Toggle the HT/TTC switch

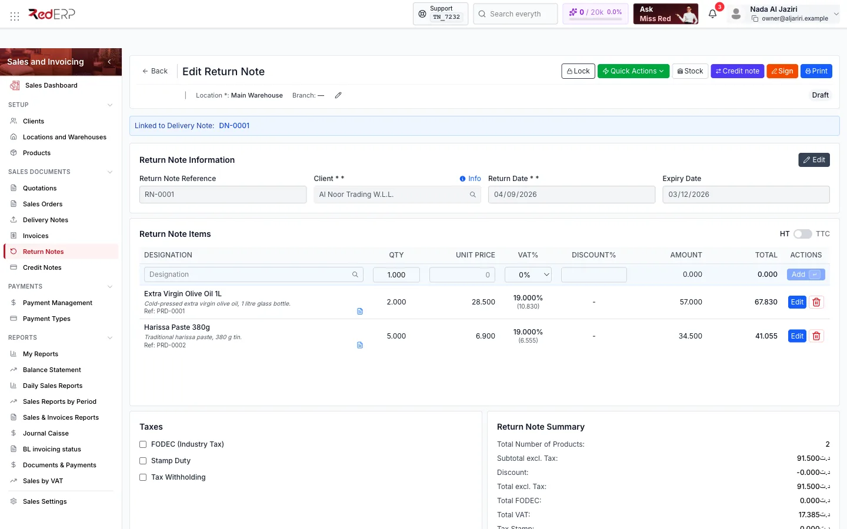(x=802, y=234)
